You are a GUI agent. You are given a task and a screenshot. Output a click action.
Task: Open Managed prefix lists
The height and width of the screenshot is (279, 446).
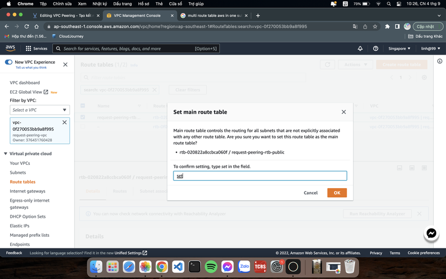point(30,235)
